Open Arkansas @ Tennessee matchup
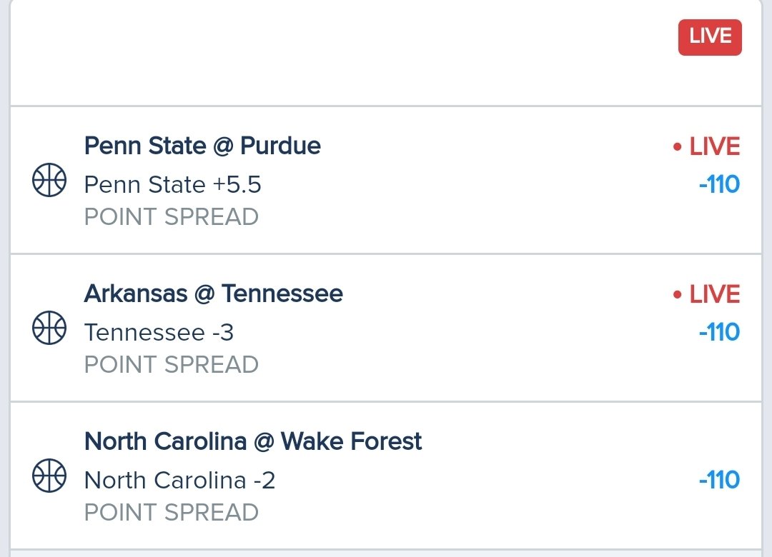 pyautogui.click(x=214, y=293)
